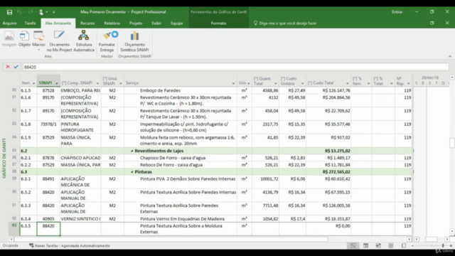Click the table horizontal scrollbar
This screenshot has height=256, width=455.
tap(171, 240)
